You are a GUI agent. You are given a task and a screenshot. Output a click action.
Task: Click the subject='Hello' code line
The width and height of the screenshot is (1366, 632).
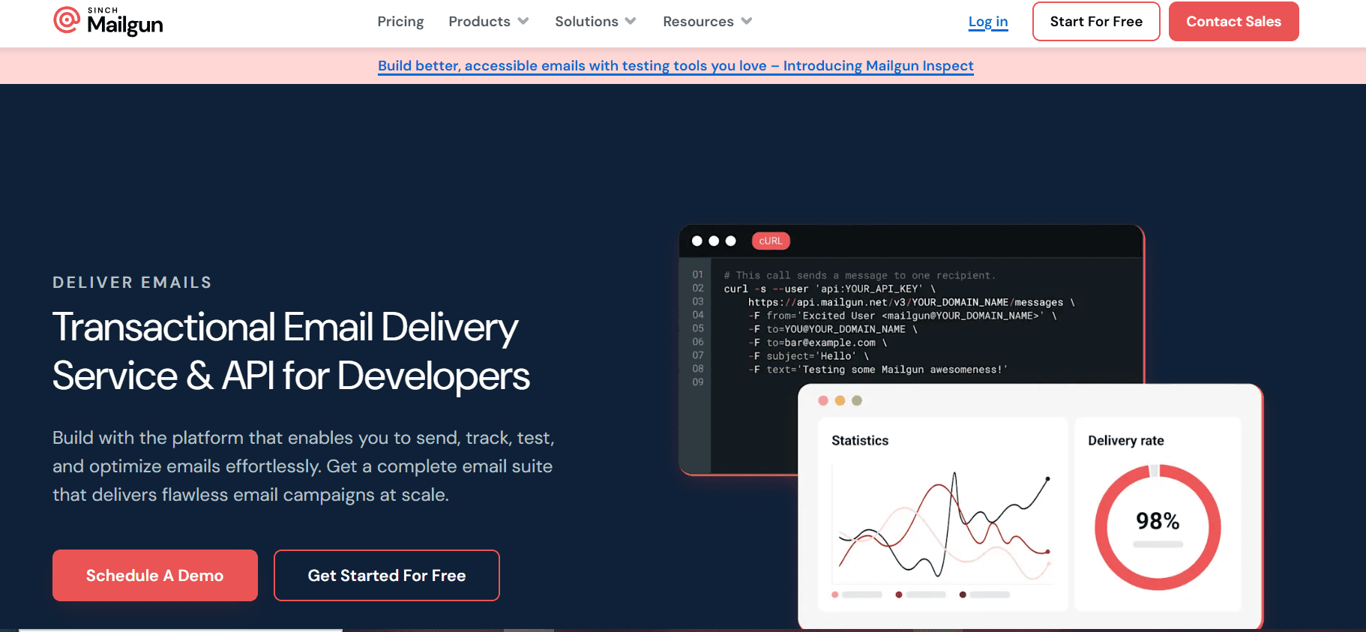808,356
